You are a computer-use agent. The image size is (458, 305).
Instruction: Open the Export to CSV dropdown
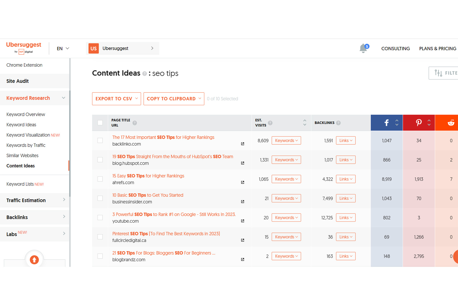117,99
